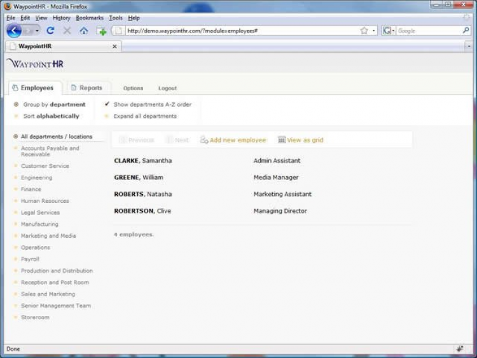Open the File menu
The width and height of the screenshot is (477, 358).
point(11,18)
